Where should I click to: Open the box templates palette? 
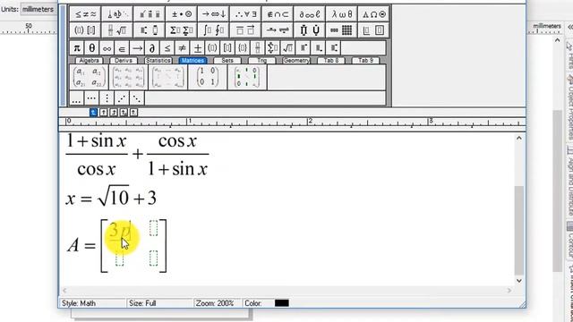[373, 30]
